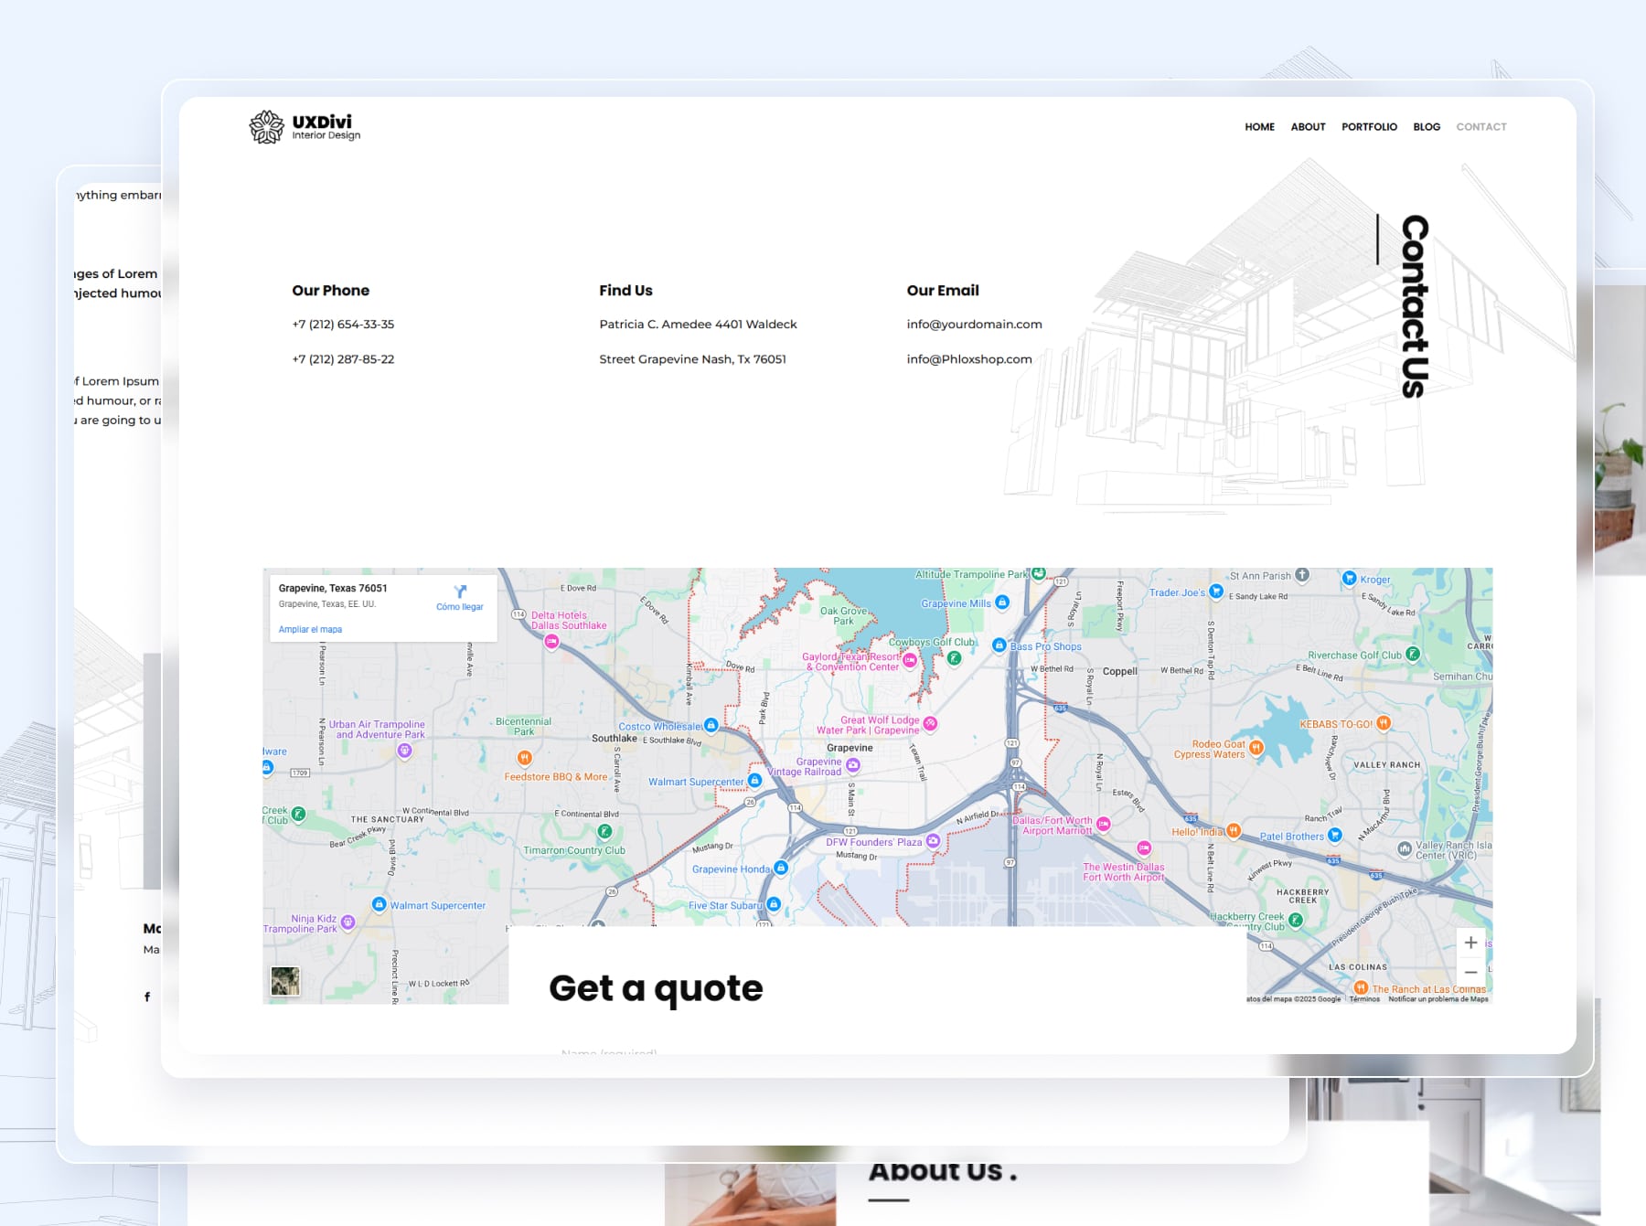This screenshot has width=1646, height=1226.
Task: Select the Trader Joe's map marker
Action: coord(1216,592)
